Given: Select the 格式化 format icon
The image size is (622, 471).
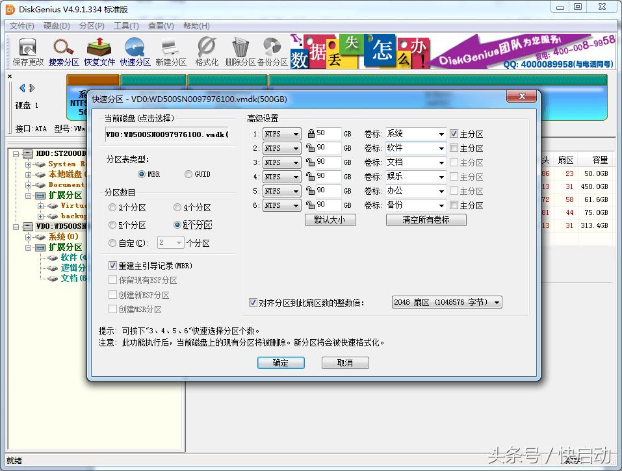Looking at the screenshot, I should [206, 51].
